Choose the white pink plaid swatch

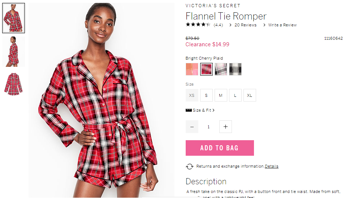click(x=221, y=69)
